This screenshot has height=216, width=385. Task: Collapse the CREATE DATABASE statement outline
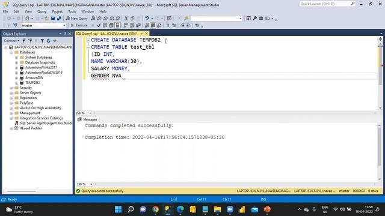pyautogui.click(x=88, y=40)
